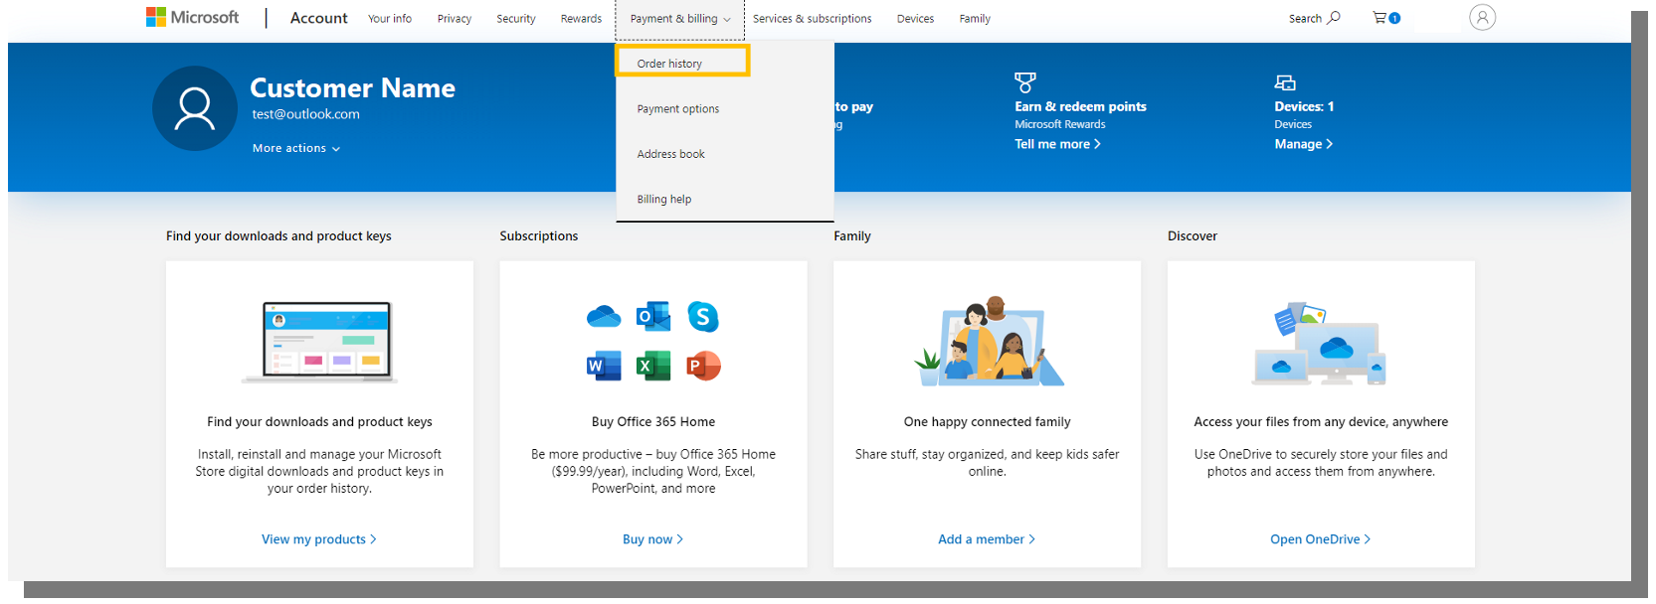Click the large profile picture circle
Screen dimensions: 1656x604
pos(195,108)
